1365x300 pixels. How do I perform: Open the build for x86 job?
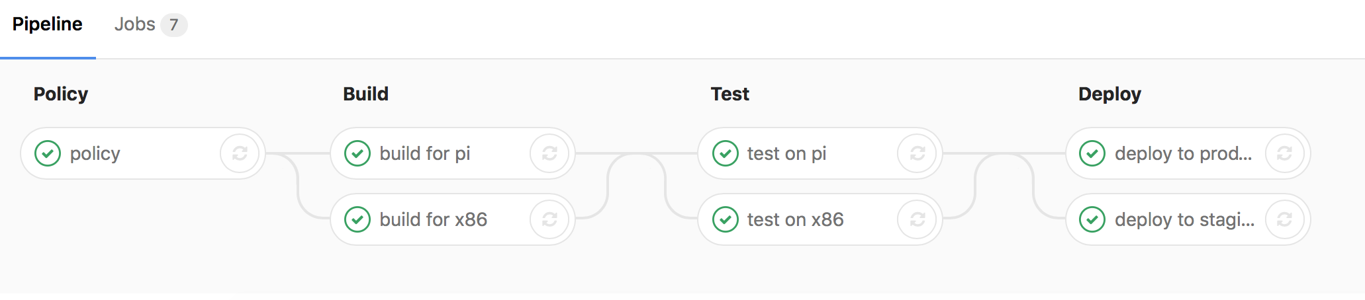(x=433, y=219)
